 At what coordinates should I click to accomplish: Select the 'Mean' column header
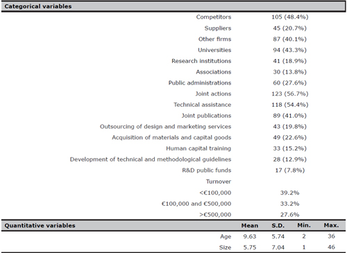click(x=250, y=225)
